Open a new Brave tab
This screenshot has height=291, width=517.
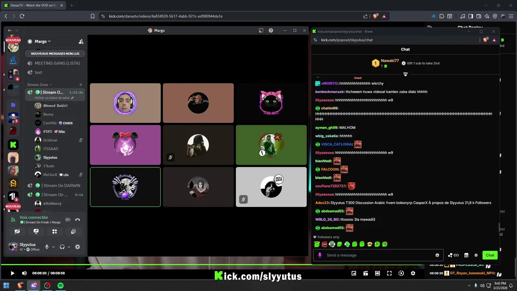71,5
